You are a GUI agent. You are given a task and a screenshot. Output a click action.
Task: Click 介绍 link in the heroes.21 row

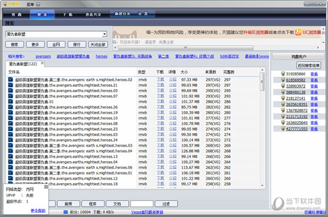[172, 85]
